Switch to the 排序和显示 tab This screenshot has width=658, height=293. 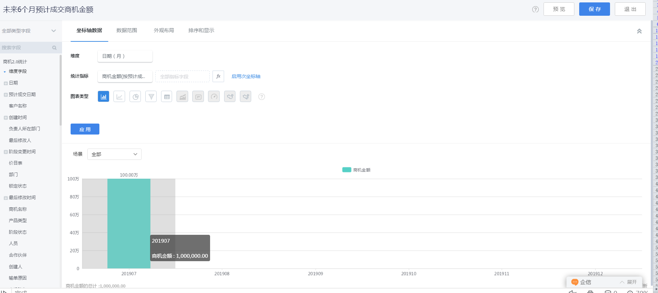tap(201, 30)
